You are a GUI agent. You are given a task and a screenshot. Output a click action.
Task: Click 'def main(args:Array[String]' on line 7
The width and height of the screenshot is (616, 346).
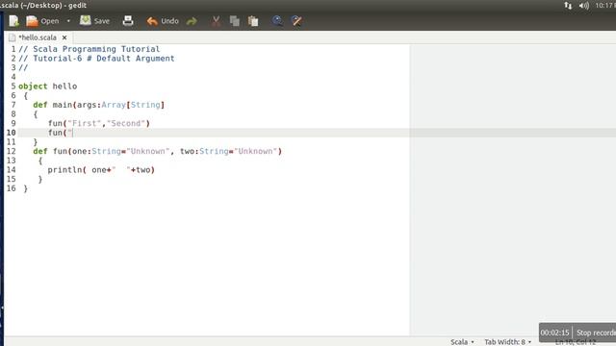coord(98,105)
